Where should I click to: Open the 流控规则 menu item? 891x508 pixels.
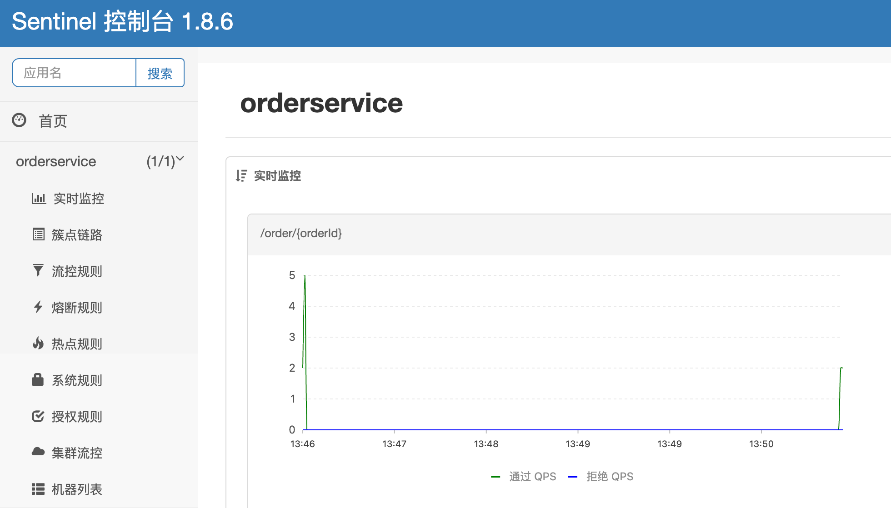77,271
